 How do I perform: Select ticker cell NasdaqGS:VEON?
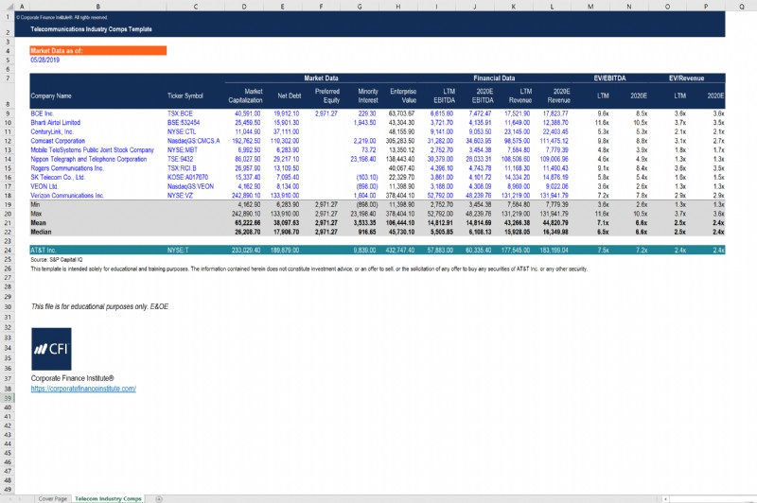[x=190, y=186]
